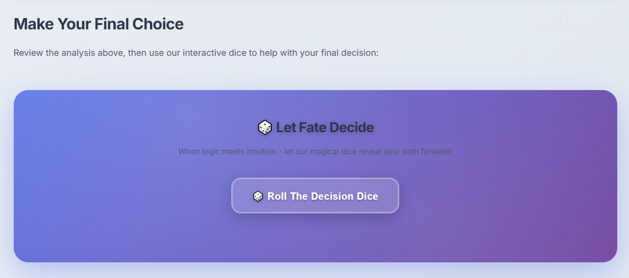Click the word "Choice" in the main title
629x278 pixels.
click(160, 23)
